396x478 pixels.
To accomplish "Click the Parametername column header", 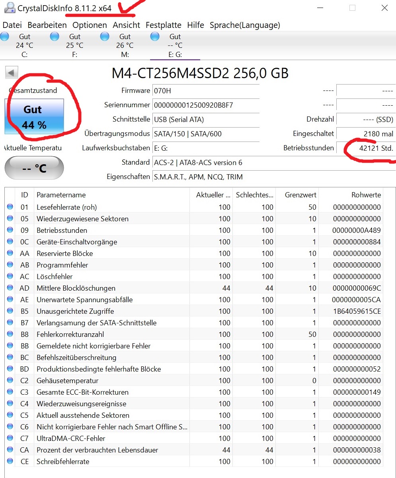I will pos(111,195).
